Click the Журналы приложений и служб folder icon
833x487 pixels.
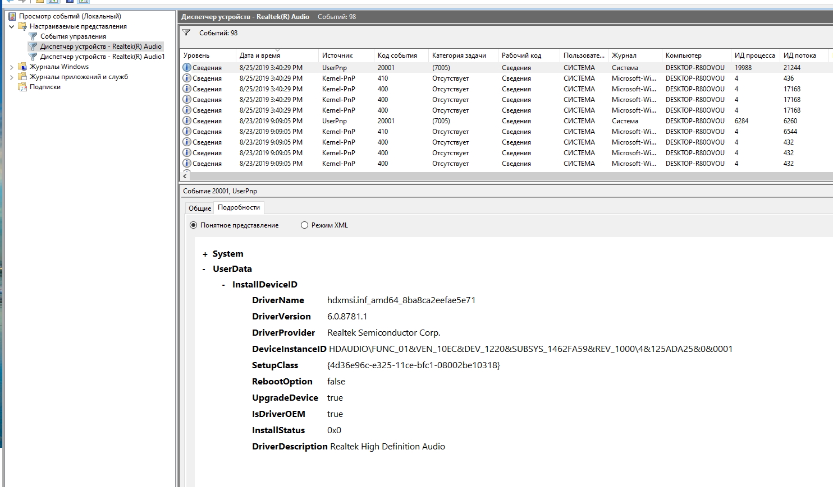pyautogui.click(x=22, y=77)
